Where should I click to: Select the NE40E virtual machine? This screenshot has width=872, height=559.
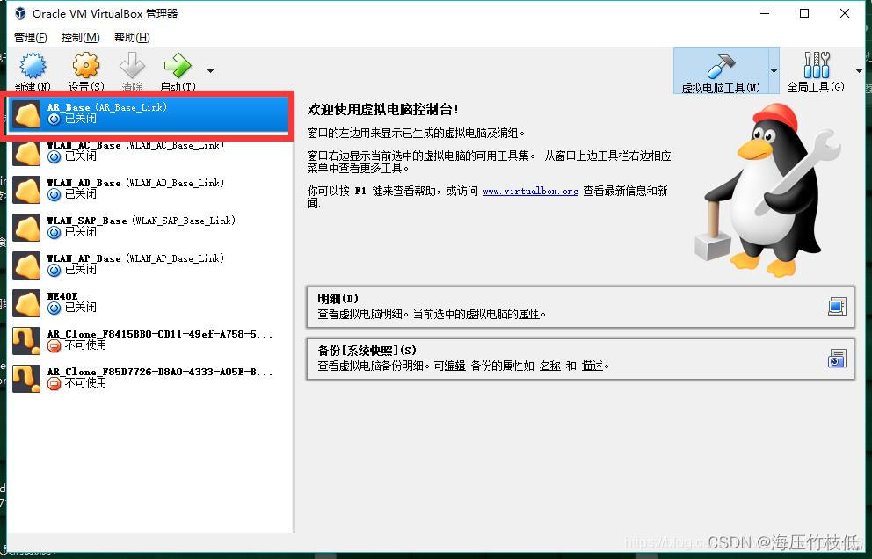[x=149, y=302]
